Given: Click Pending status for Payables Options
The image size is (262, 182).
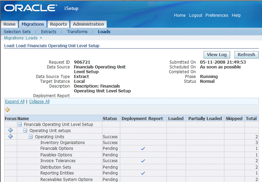Looking at the screenshot, I should point(110,155).
